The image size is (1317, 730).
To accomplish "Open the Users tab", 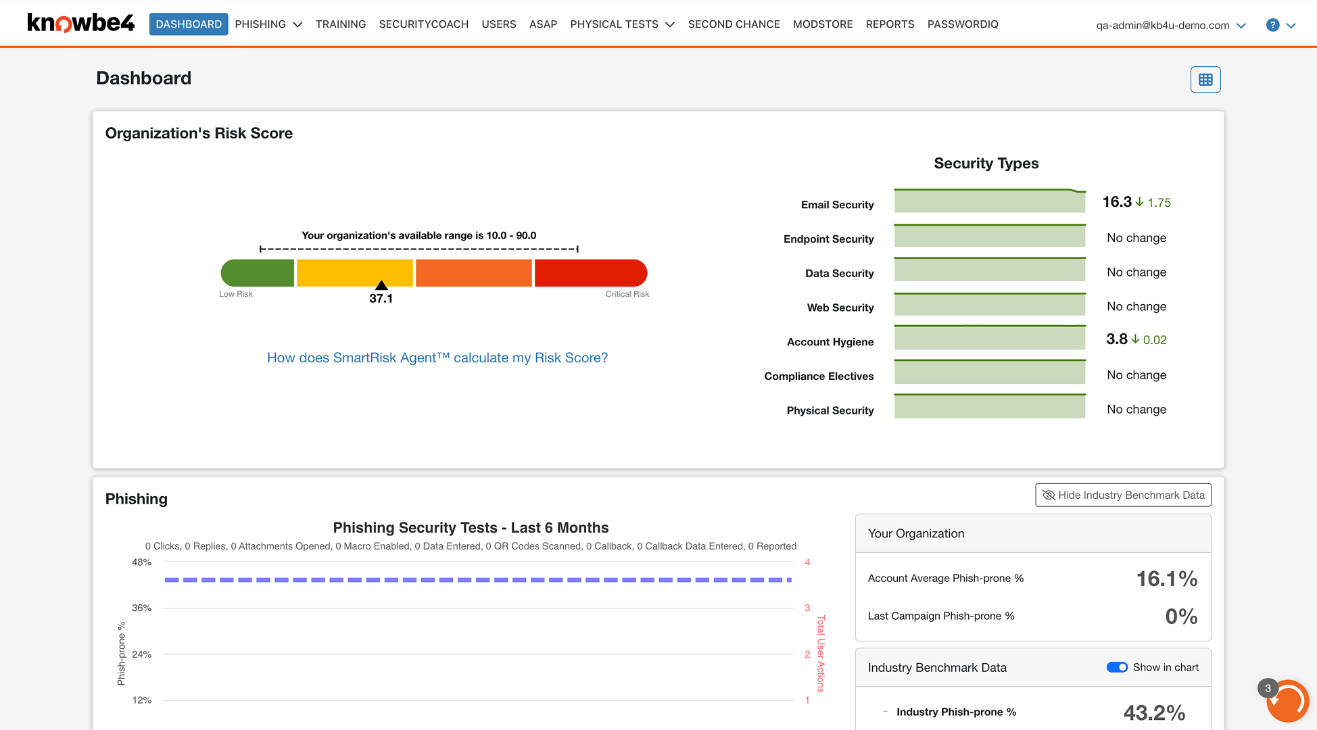I will coord(499,24).
